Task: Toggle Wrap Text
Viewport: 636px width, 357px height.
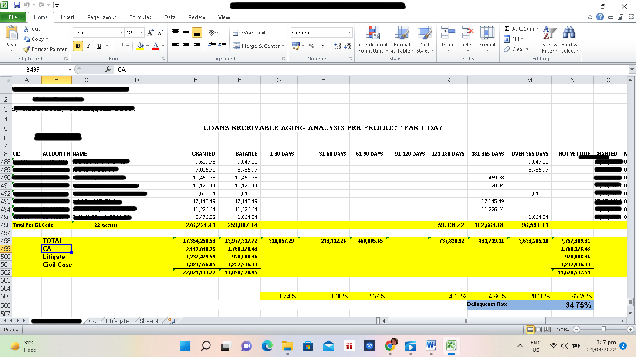Action: pos(249,33)
